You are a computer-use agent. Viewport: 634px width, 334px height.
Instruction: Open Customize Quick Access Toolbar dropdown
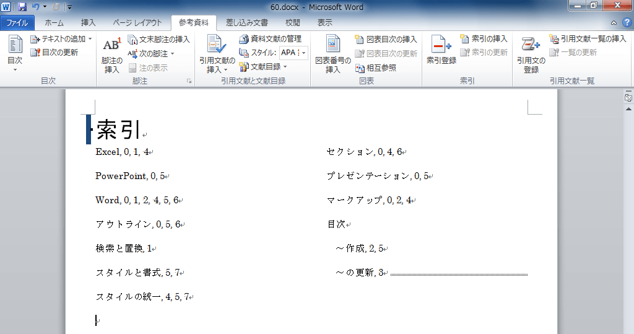point(69,7)
